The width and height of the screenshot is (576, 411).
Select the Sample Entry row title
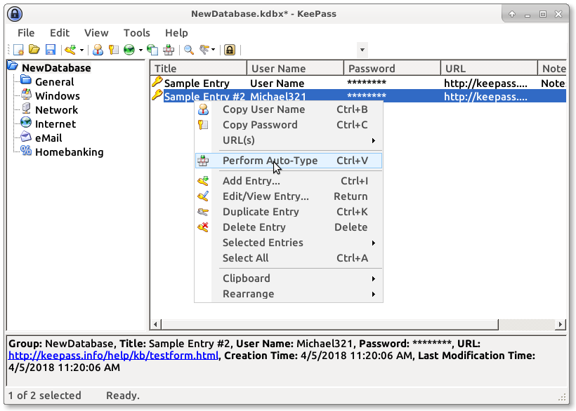pos(197,83)
